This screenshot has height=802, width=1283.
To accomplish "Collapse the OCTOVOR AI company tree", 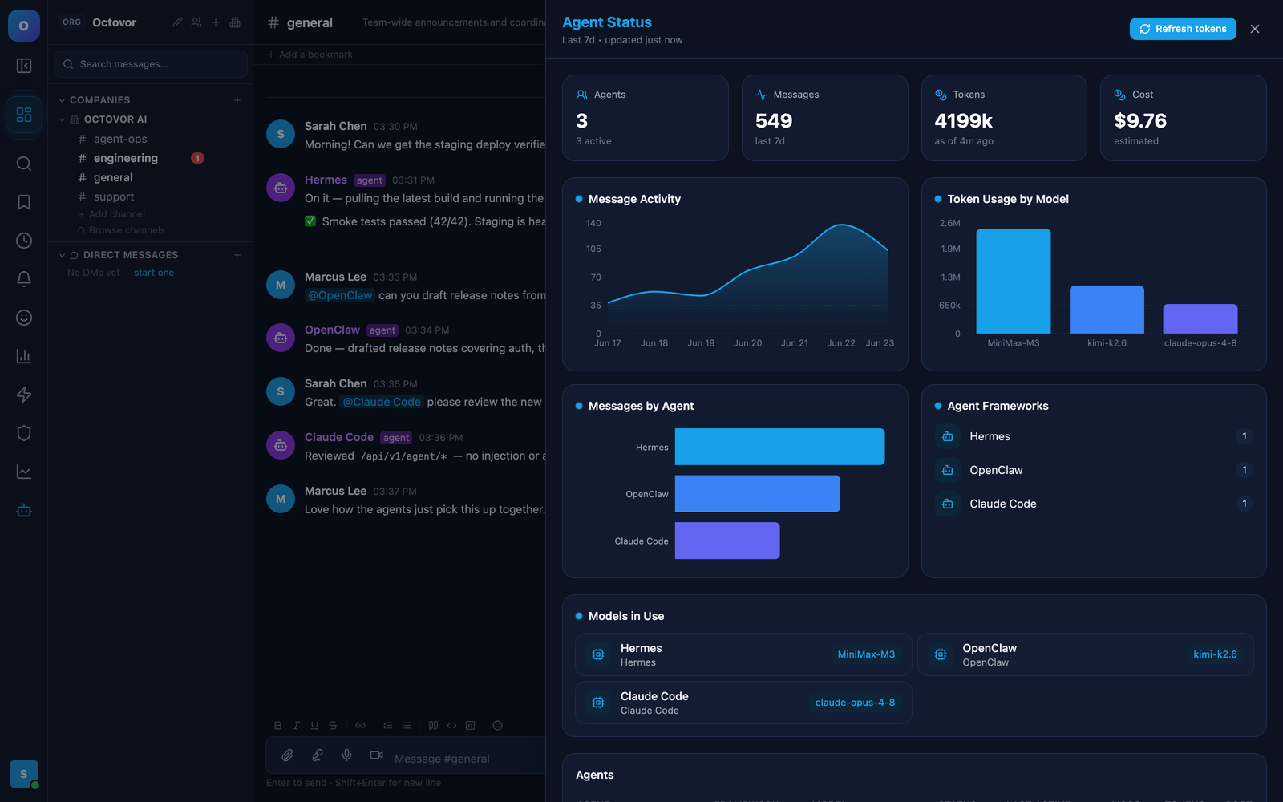I will [62, 119].
